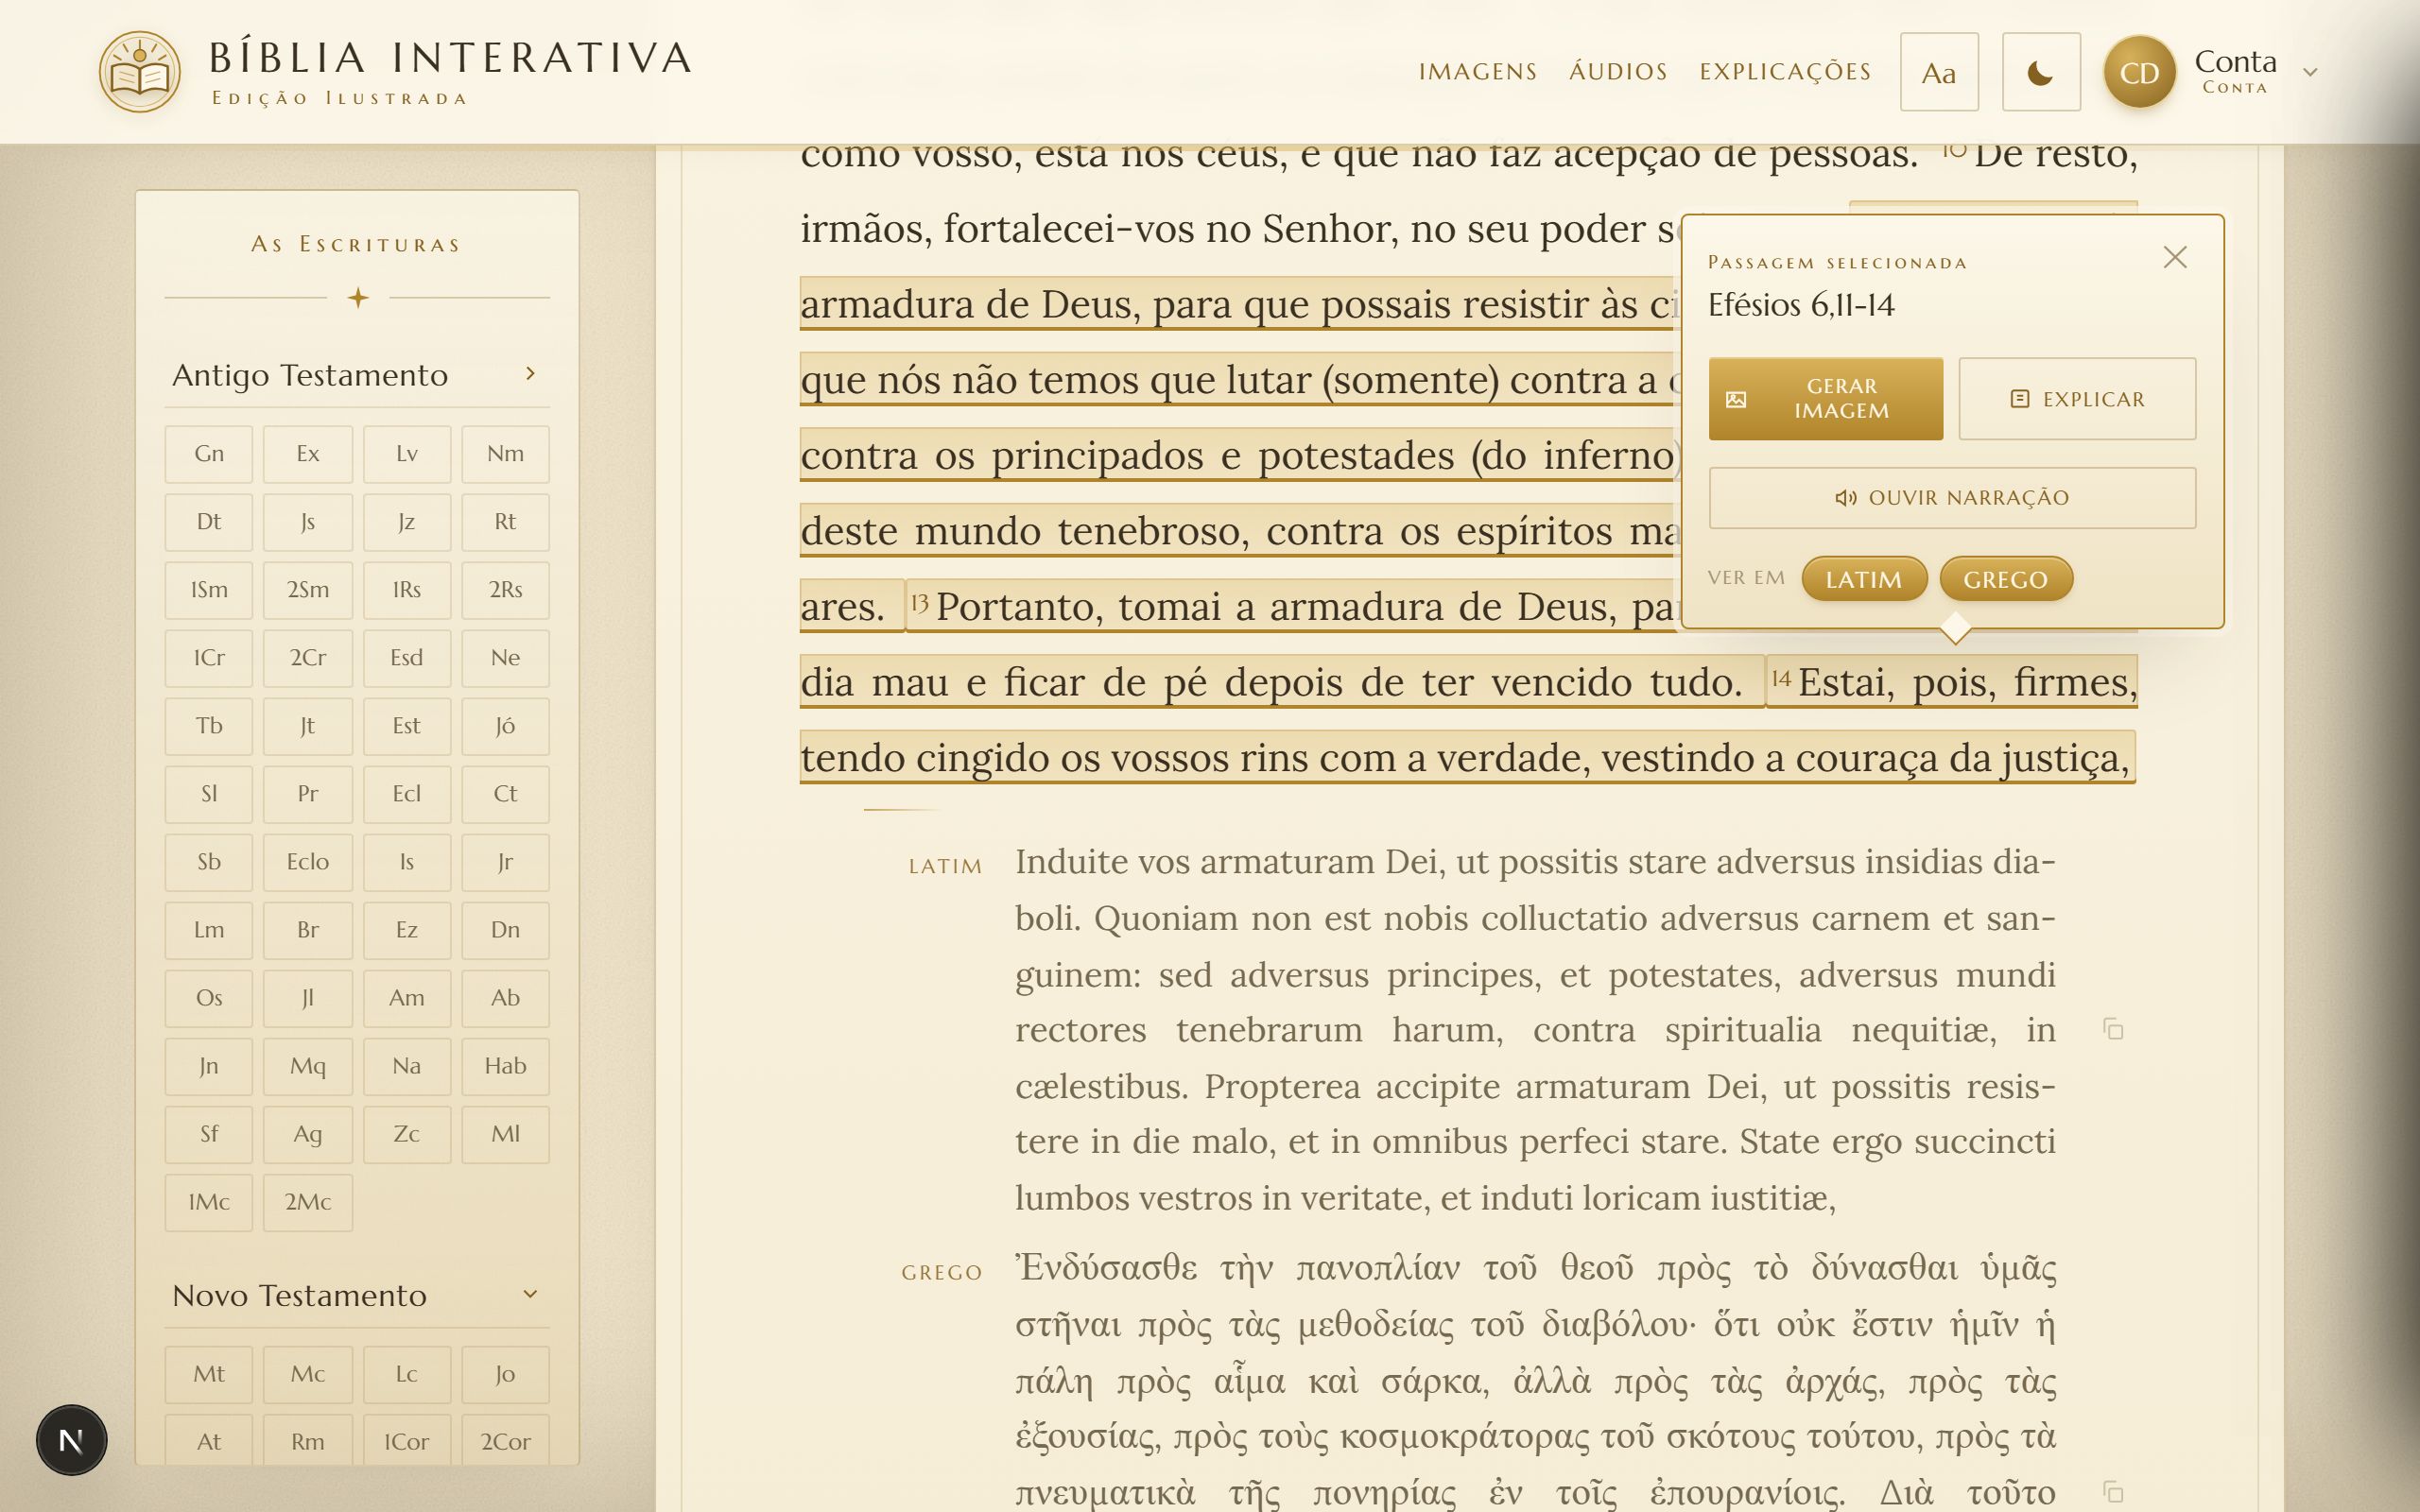This screenshot has width=2420, height=1512.
Task: Expand the Antigo Testamento section
Action: 357,375
